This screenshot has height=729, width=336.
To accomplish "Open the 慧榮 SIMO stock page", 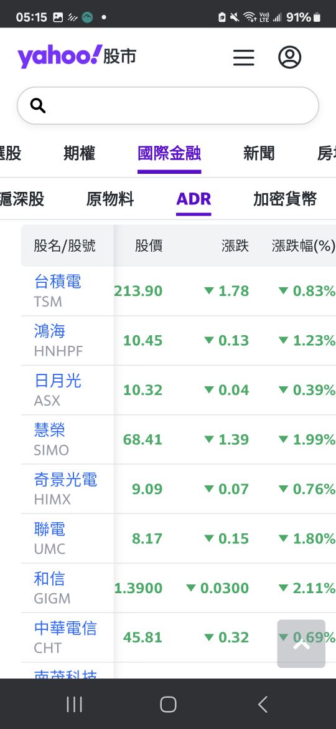I will [51, 439].
